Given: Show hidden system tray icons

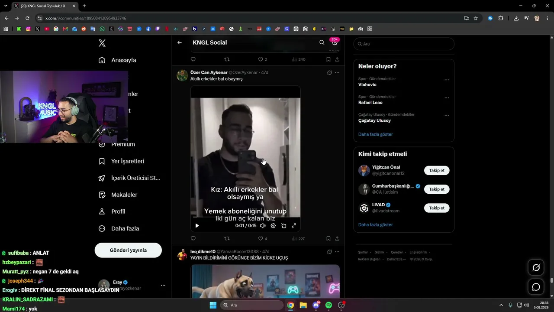Looking at the screenshot, I should pyautogui.click(x=501, y=305).
